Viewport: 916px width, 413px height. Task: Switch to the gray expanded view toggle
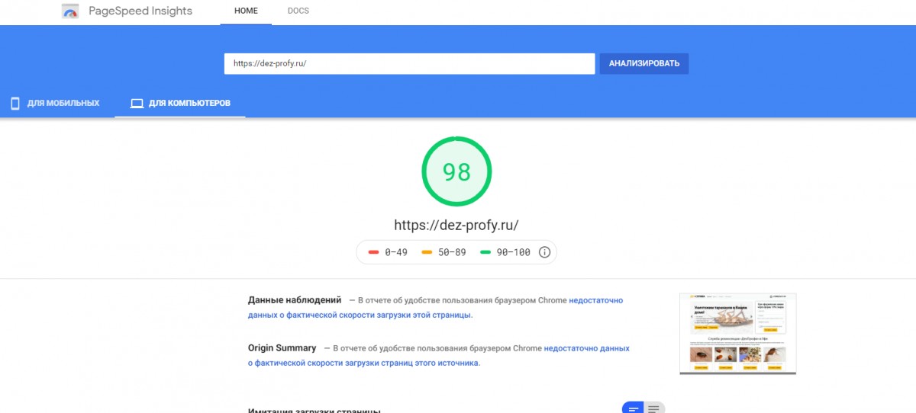[x=654, y=408]
